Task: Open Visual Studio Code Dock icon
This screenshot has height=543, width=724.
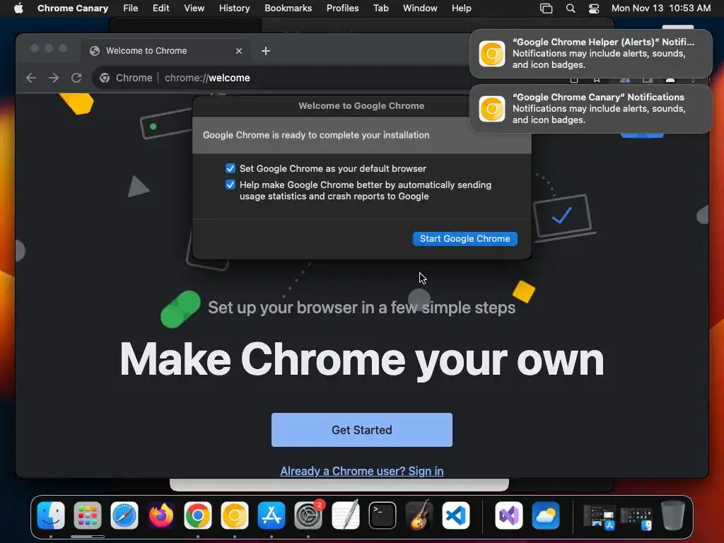Action: click(456, 515)
